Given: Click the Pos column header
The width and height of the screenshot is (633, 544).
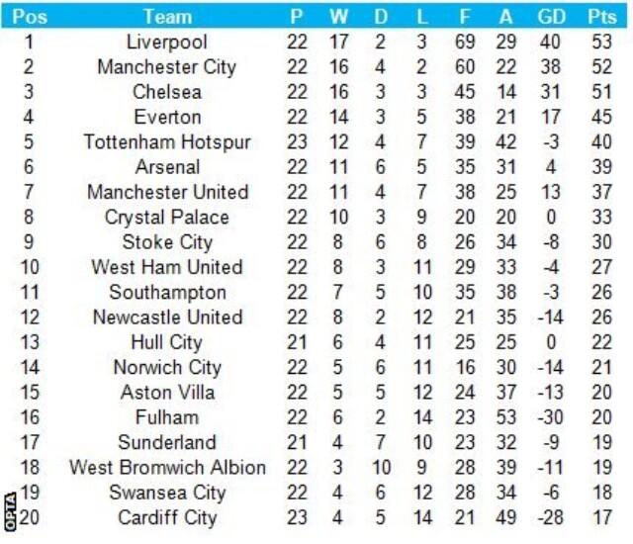Looking at the screenshot, I should [x=30, y=17].
